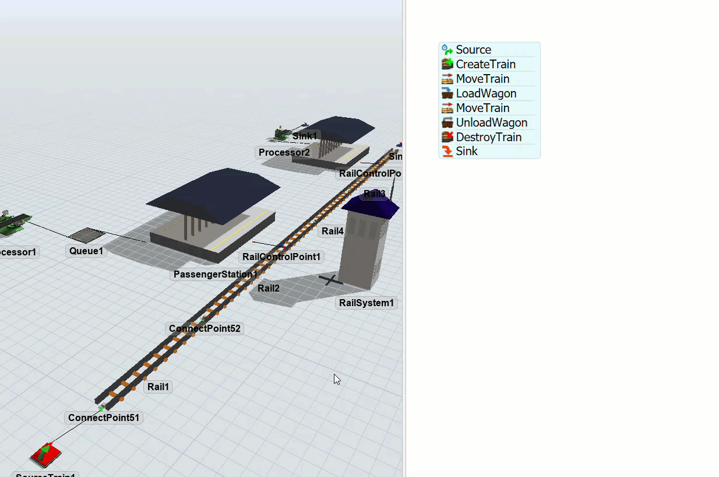Click the MoveTrain icon directly below CreateTrain
Screen dimensions: 719x477
pos(447,79)
